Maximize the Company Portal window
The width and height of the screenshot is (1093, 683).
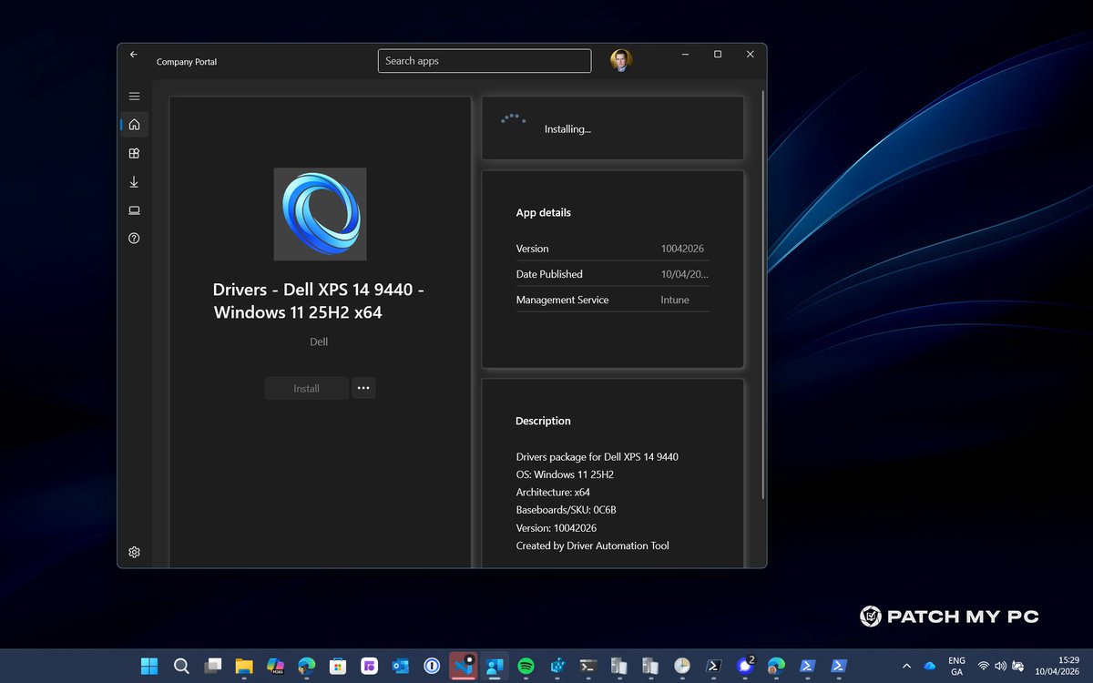tap(718, 55)
